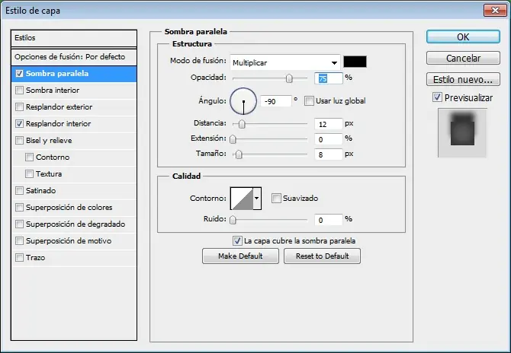Click the Reset to Default button
The height and width of the screenshot is (353, 511).
click(x=323, y=256)
